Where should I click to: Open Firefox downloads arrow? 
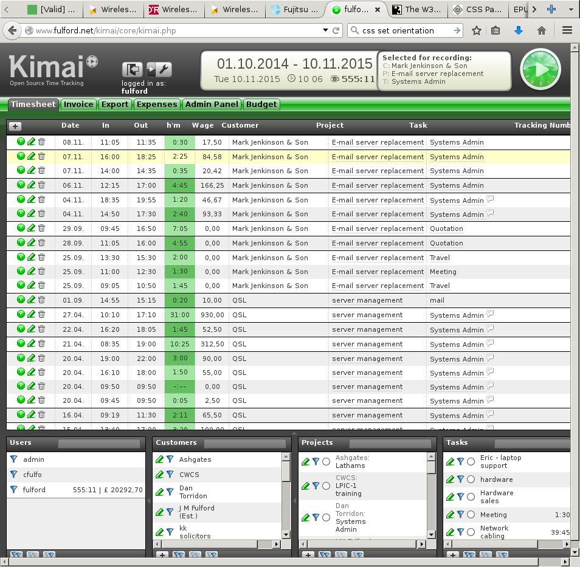pos(519,30)
